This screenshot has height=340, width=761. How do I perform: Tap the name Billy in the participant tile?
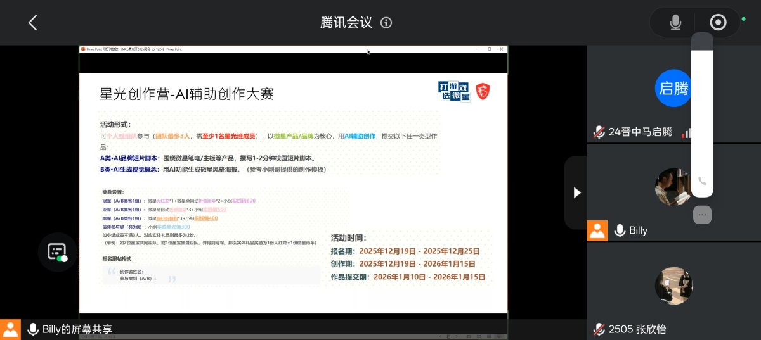click(x=639, y=230)
